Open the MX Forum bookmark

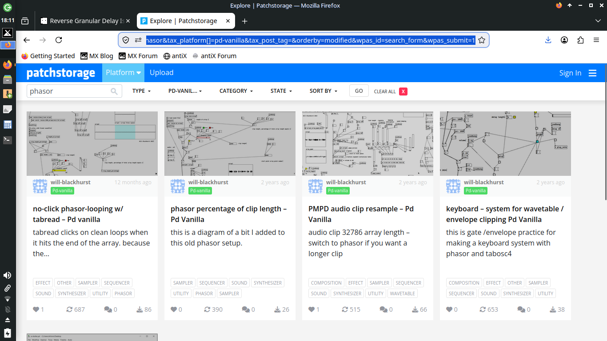pos(138,56)
